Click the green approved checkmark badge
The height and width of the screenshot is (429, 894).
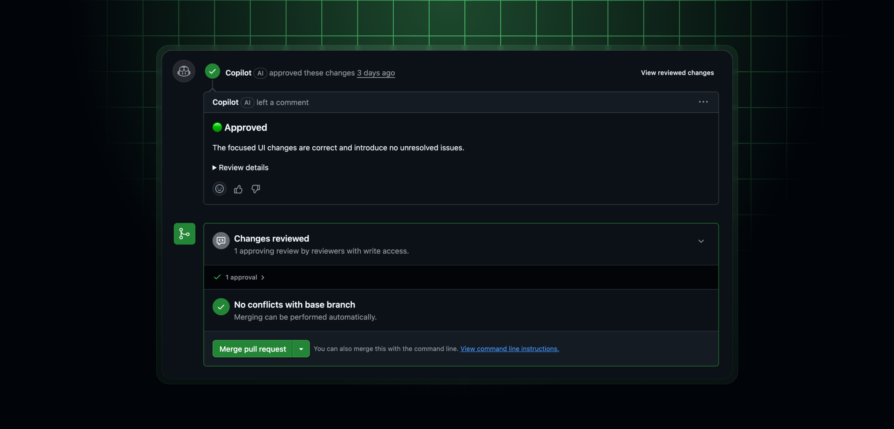pyautogui.click(x=212, y=71)
